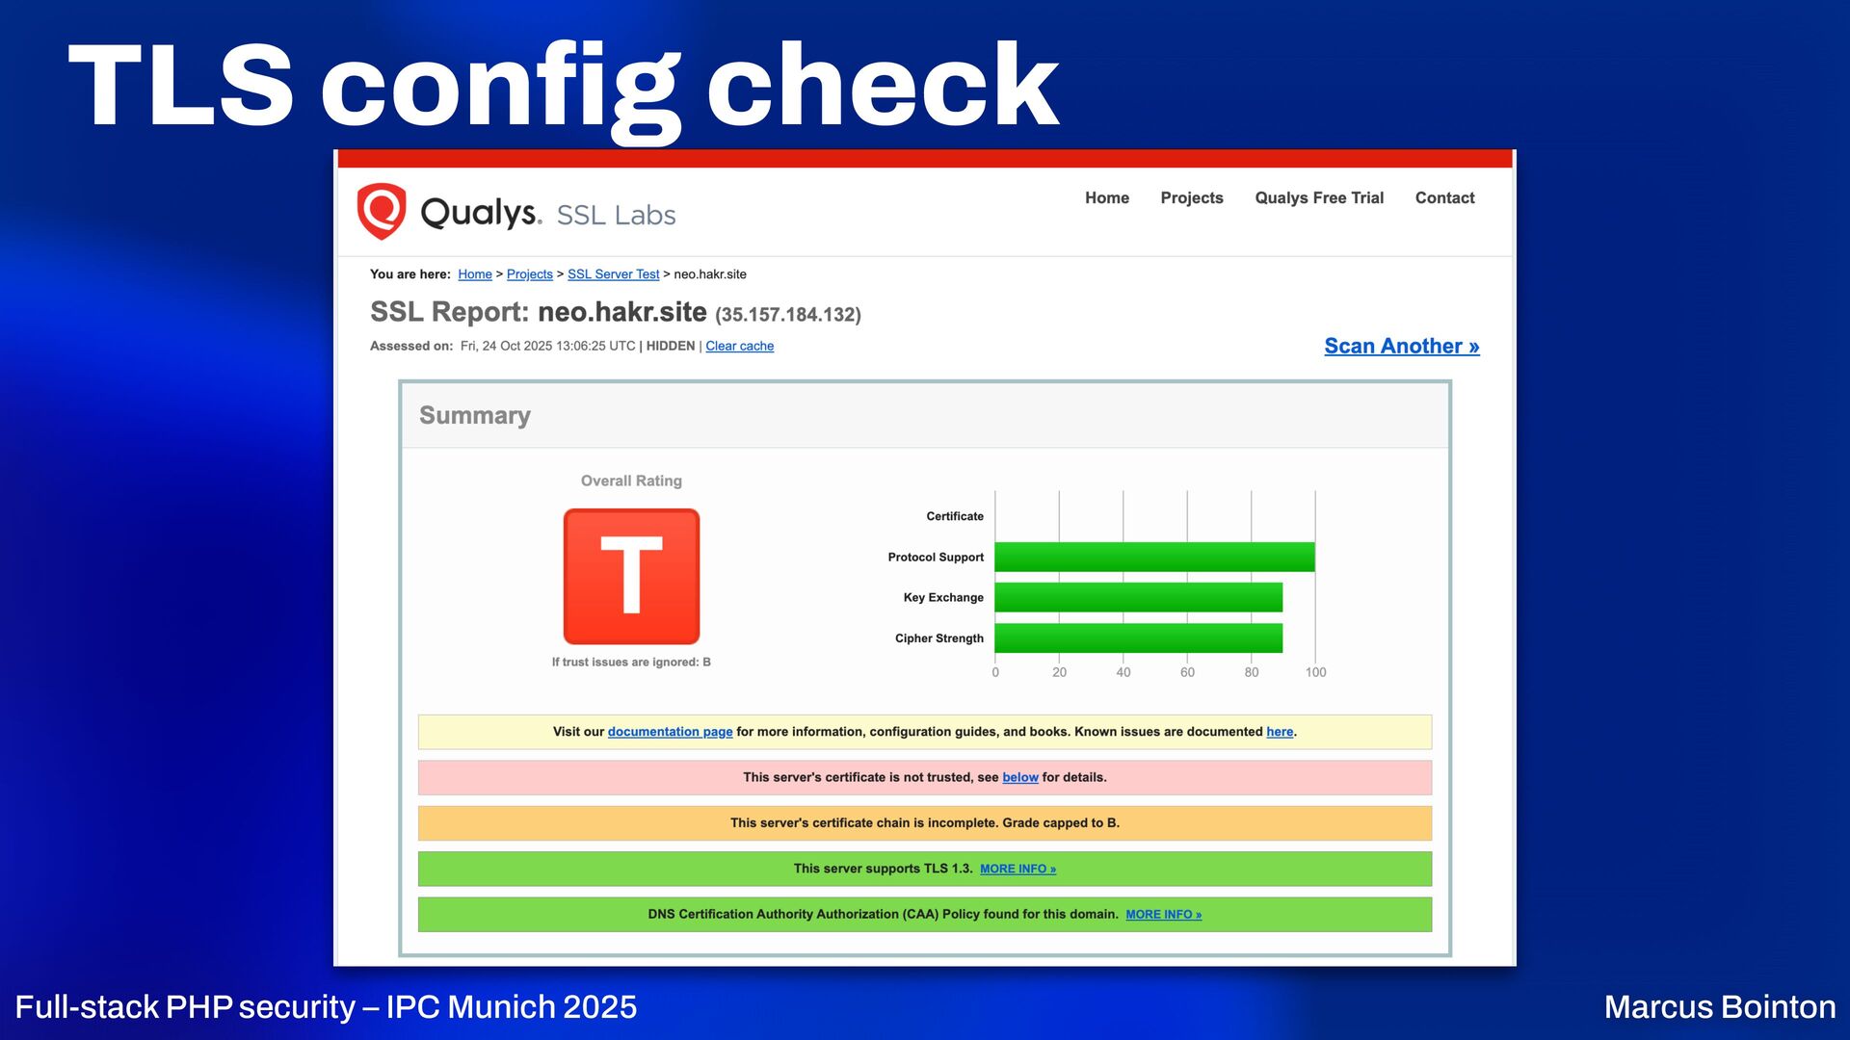Jump to certificate details via 'below' link
Screen dimensions: 1850x1040
(1019, 777)
